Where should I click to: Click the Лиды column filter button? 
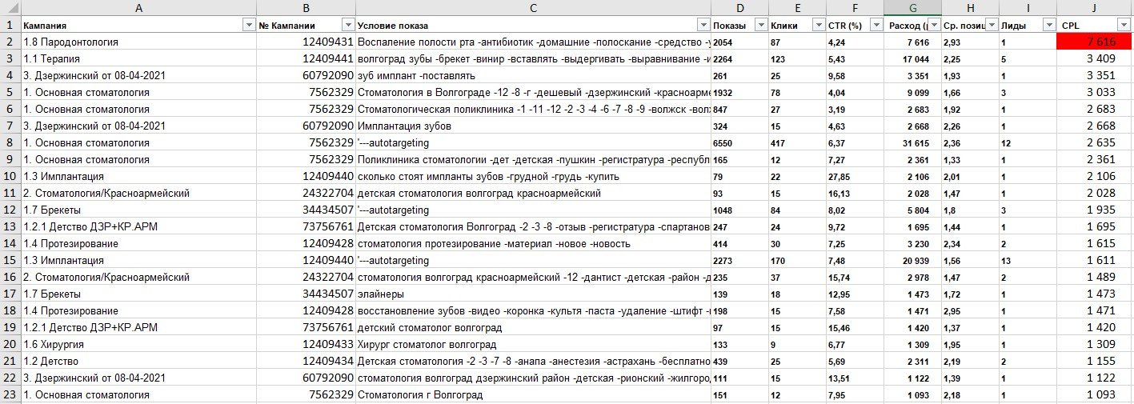pos(1048,26)
